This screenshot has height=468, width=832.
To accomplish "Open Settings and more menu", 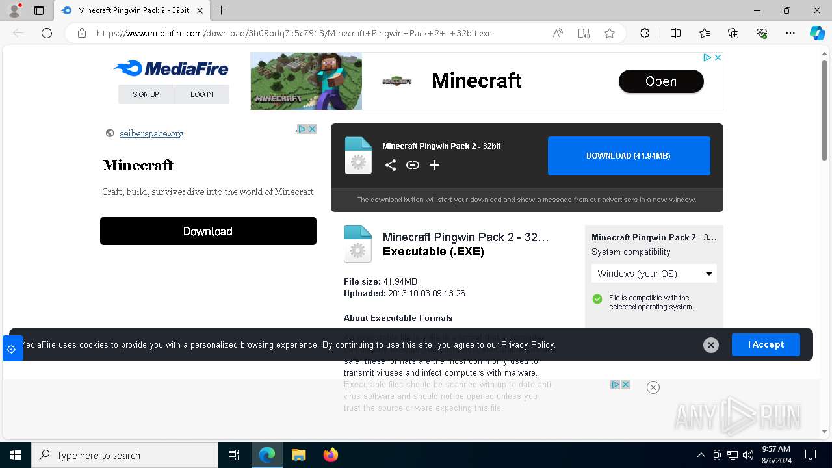I will (790, 33).
